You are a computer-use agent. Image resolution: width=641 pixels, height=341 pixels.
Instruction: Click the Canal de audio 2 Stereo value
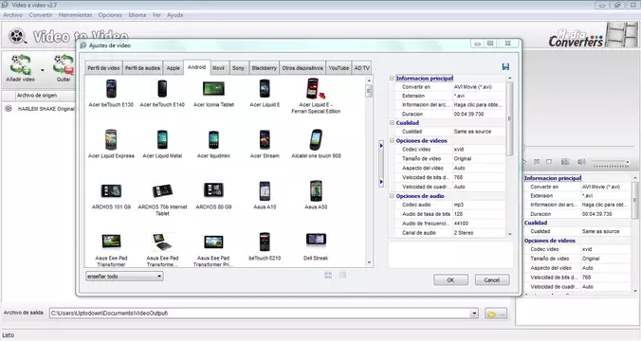(x=479, y=233)
